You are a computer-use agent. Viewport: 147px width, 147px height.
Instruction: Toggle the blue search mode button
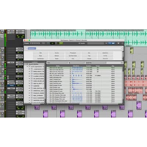tap(112, 43)
